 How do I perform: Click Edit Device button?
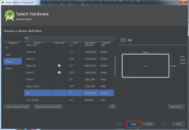(x=176, y=107)
